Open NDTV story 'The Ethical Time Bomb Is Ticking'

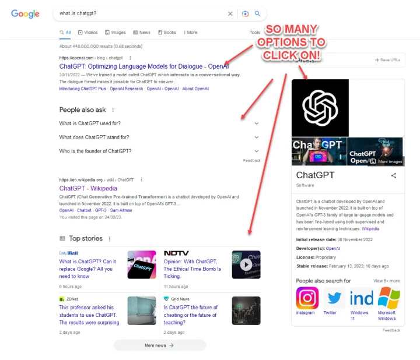[192, 269]
